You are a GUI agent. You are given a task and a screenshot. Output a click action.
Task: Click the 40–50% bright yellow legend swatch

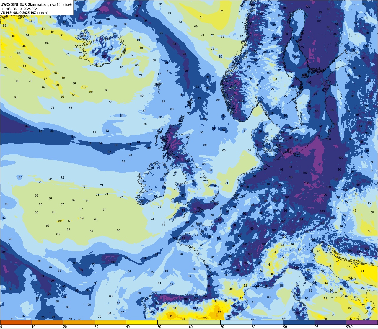pyautogui.click(x=142, y=322)
